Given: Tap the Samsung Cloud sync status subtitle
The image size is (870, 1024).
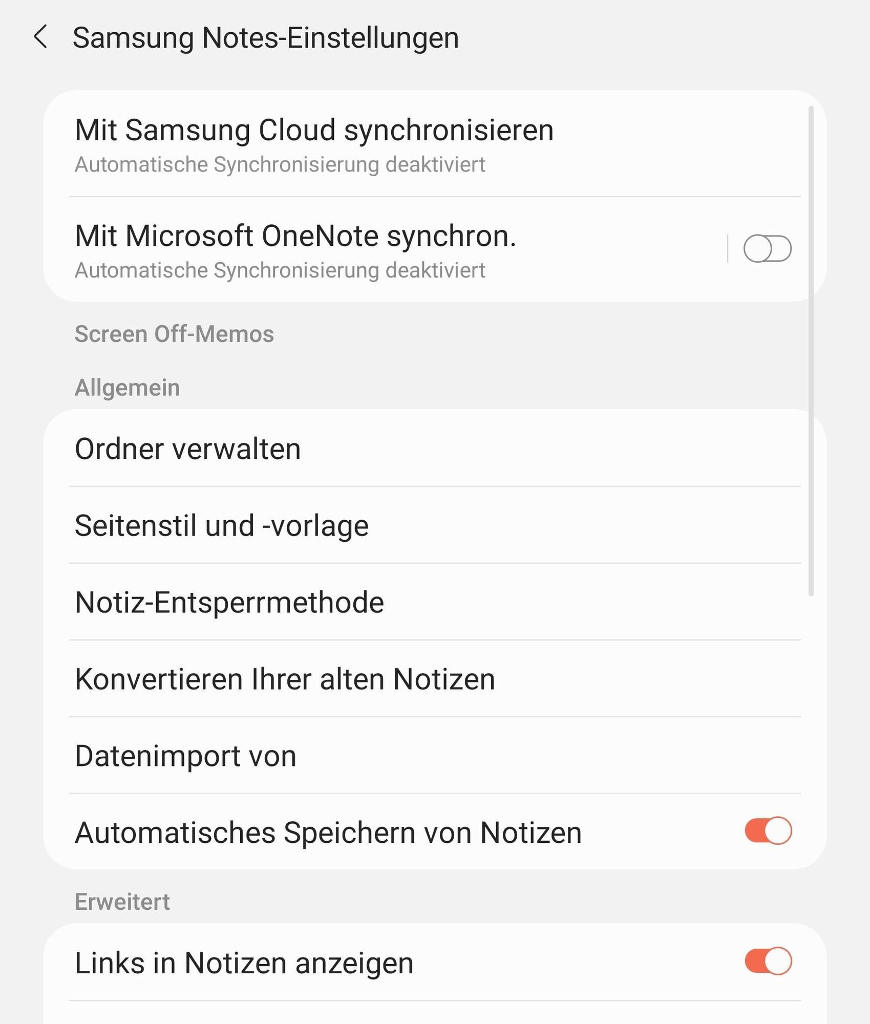Looking at the screenshot, I should tap(280, 165).
